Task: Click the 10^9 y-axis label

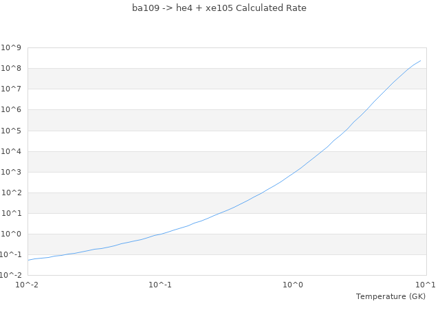Action: click(x=12, y=47)
